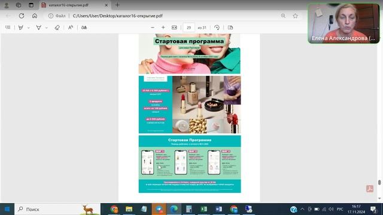Screen dimensions: 383x215
Task: Toggle fit to width view
Action: pyautogui.click(x=174, y=27)
